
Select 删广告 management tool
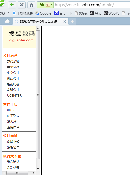click(12, 110)
